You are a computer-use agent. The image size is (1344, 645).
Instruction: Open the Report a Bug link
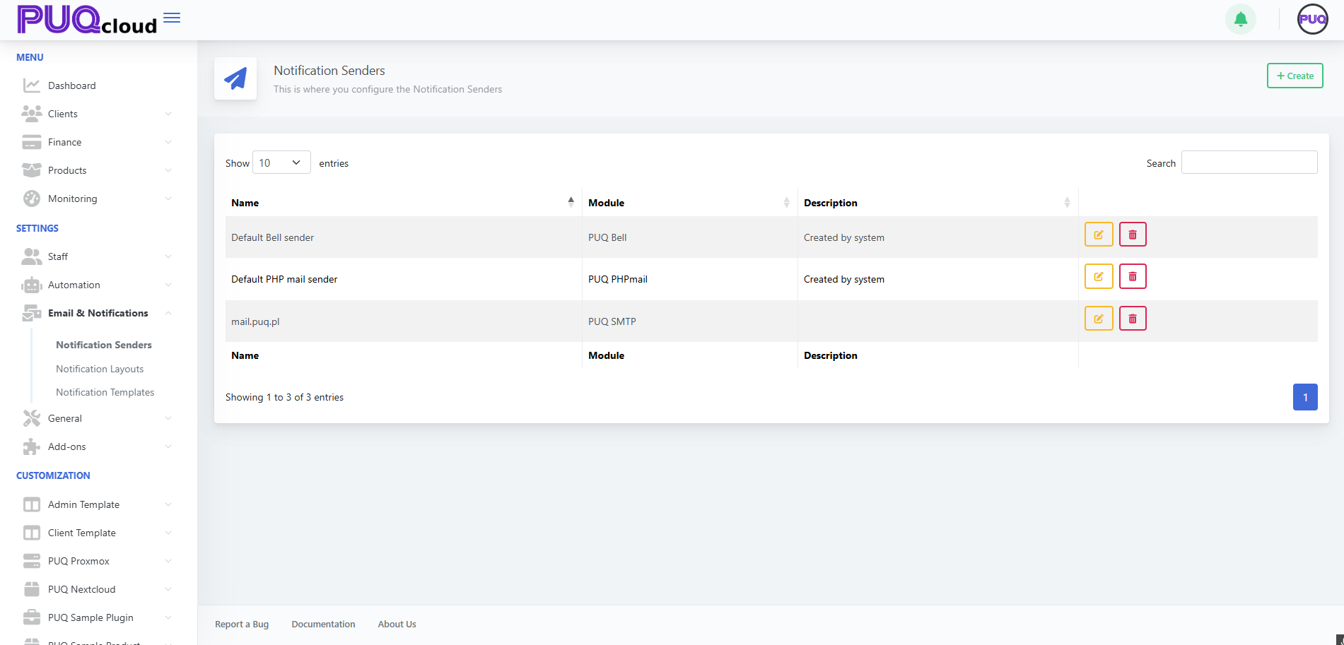[x=242, y=624]
